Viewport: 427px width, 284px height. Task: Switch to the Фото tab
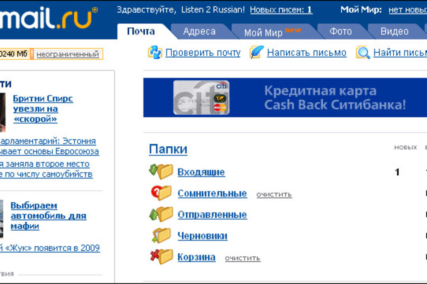340,31
